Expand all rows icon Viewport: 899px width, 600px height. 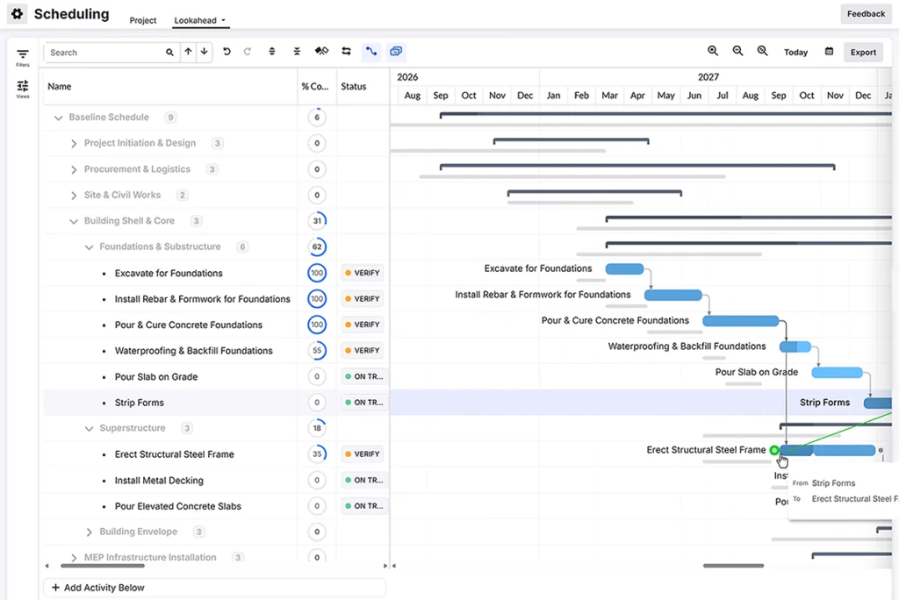[272, 52]
